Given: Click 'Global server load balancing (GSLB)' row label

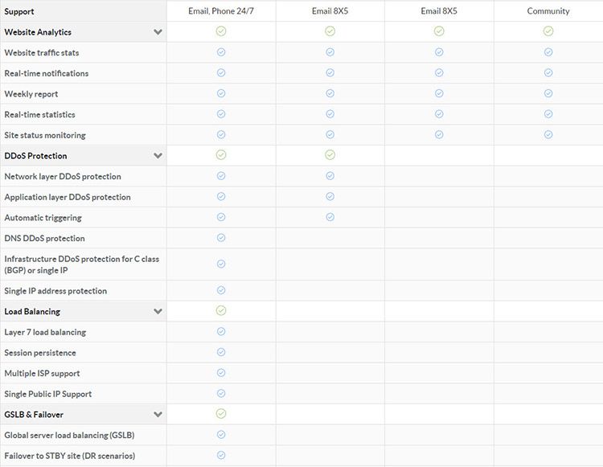Looking at the screenshot, I should pos(69,436).
